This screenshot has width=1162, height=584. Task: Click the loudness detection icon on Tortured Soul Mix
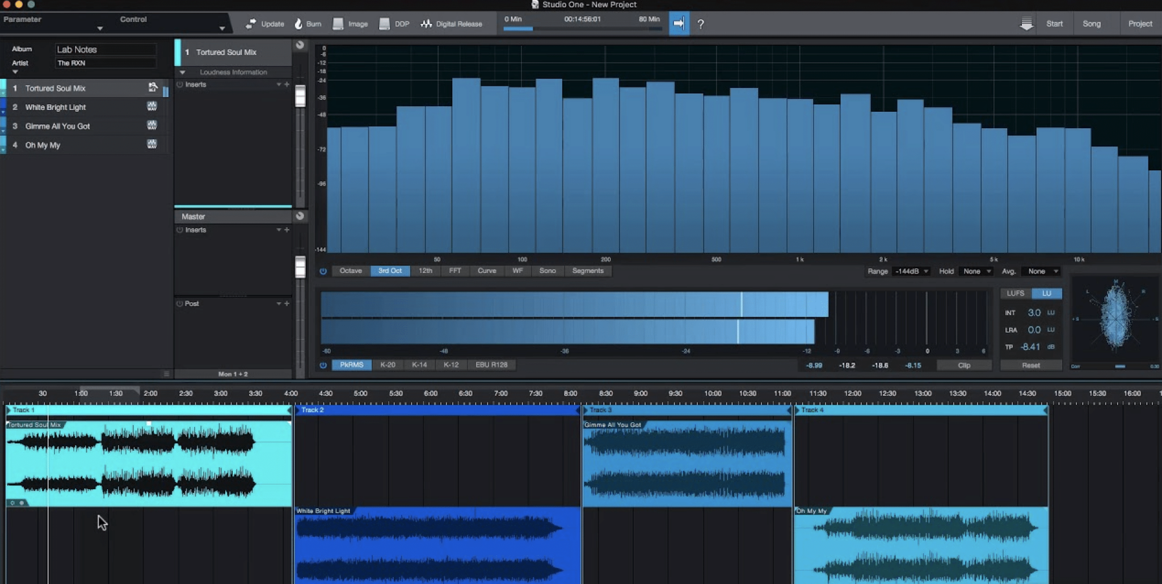tap(152, 87)
